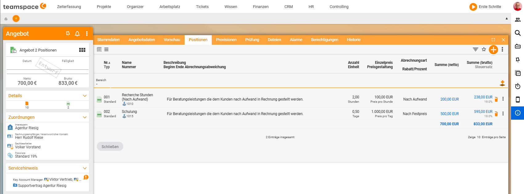Collapse the Servicehinweis section
Image resolution: width=524 pixels, height=194 pixels.
coord(85,168)
